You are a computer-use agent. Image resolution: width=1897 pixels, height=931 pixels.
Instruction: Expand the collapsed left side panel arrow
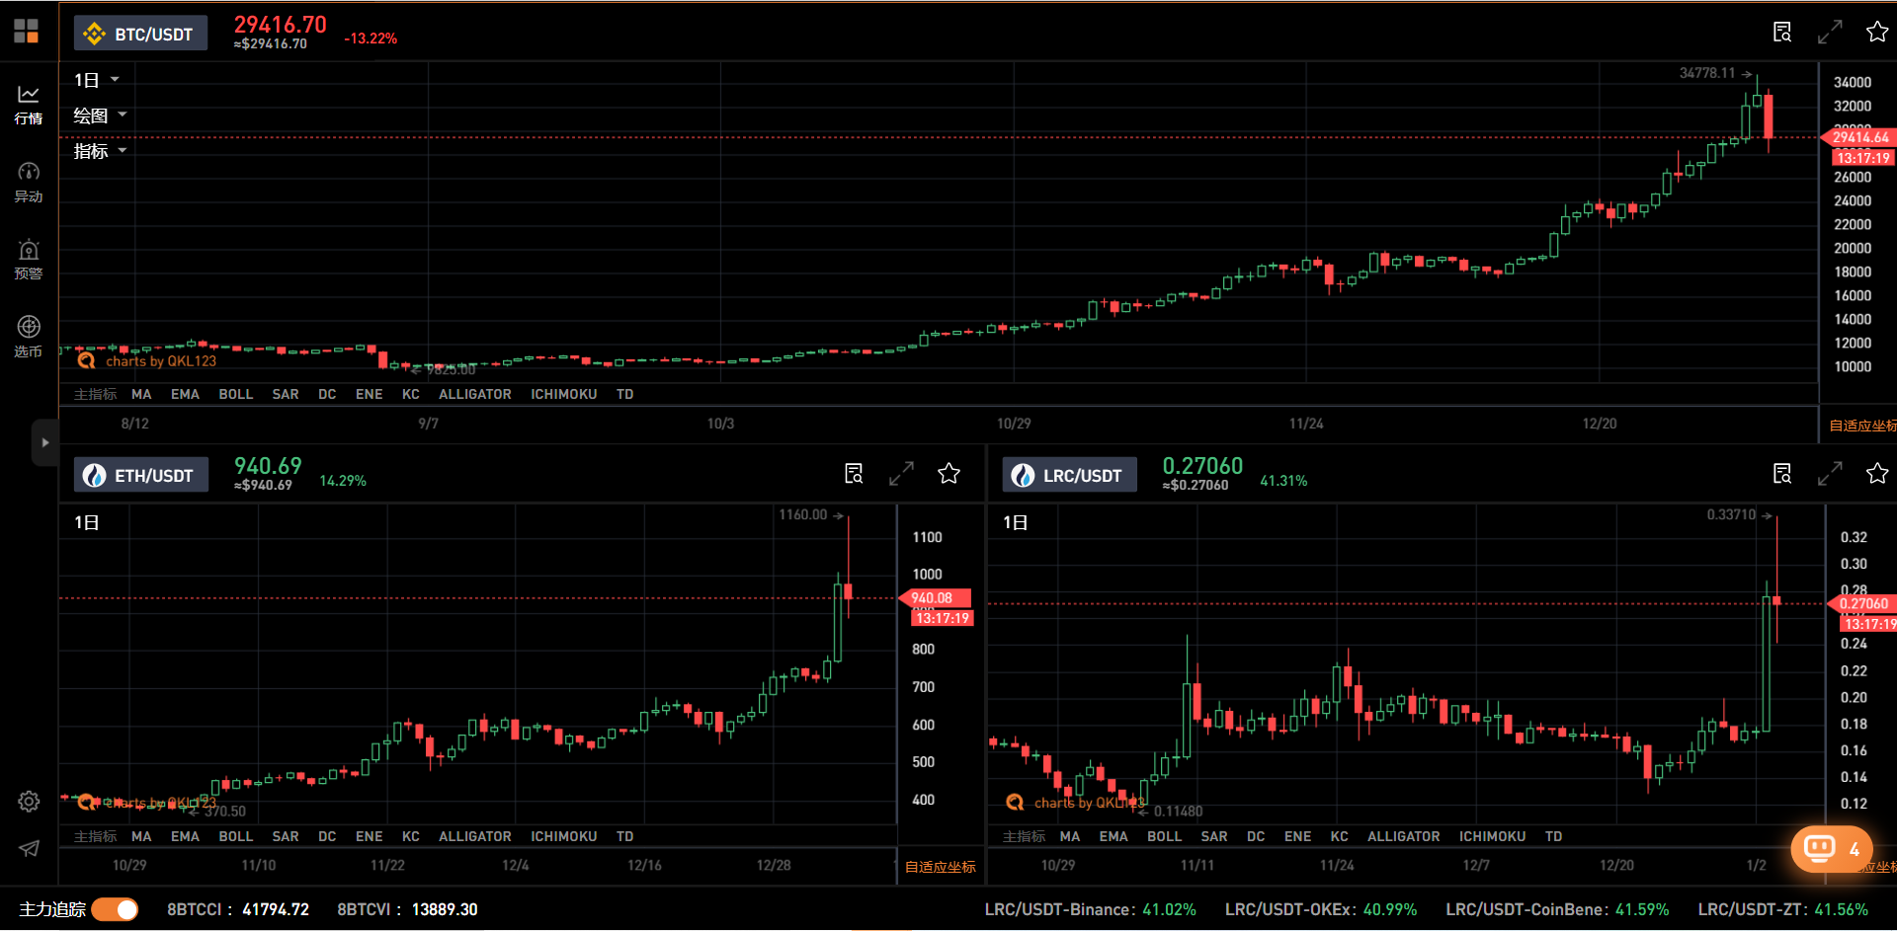pyautogui.click(x=44, y=442)
